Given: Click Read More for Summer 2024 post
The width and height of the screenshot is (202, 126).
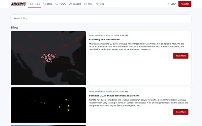Looking at the screenshot, I should click(181, 112).
